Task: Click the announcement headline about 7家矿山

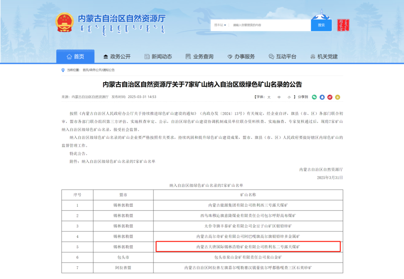Action: pos(202,84)
